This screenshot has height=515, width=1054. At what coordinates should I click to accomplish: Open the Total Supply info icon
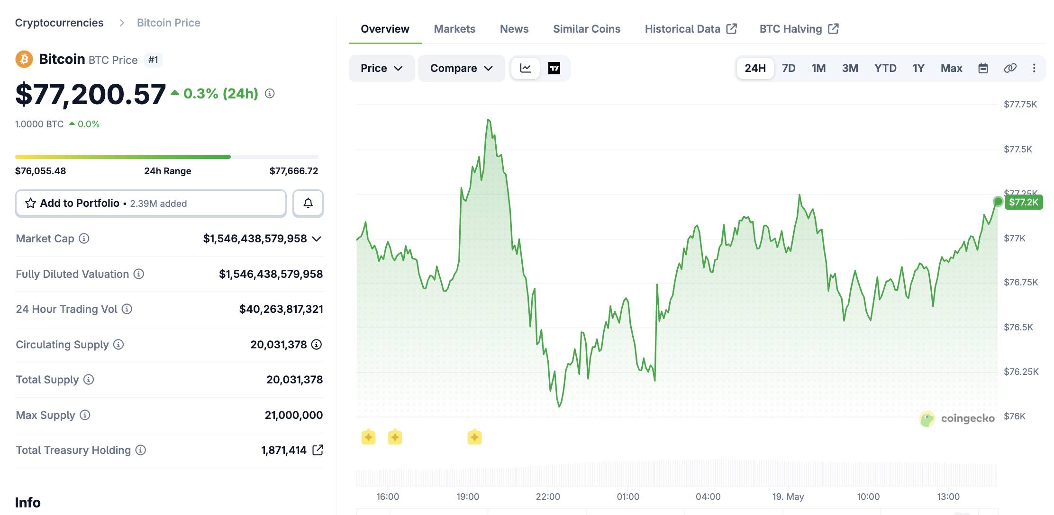[89, 380]
